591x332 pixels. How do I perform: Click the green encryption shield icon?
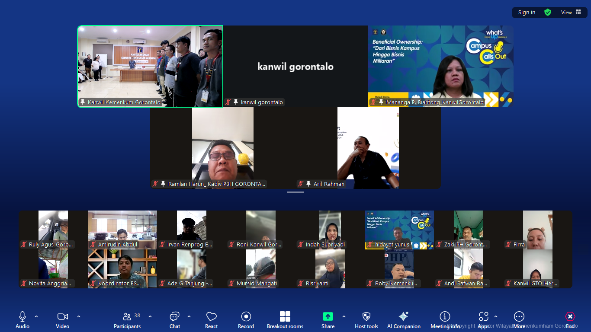(x=548, y=13)
